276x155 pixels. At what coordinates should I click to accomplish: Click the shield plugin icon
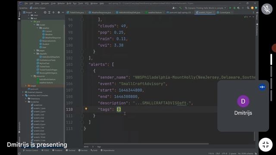[x=256, y=8]
